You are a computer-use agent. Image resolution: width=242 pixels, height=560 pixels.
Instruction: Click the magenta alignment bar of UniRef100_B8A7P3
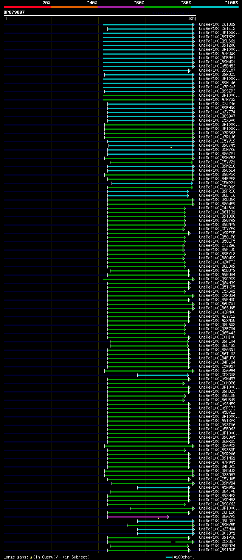[x=138, y=516]
